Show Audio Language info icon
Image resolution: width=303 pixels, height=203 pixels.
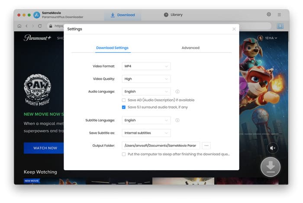coord(177,92)
